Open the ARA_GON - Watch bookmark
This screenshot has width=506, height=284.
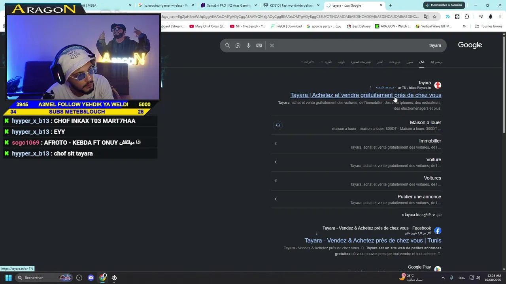tap(393, 26)
